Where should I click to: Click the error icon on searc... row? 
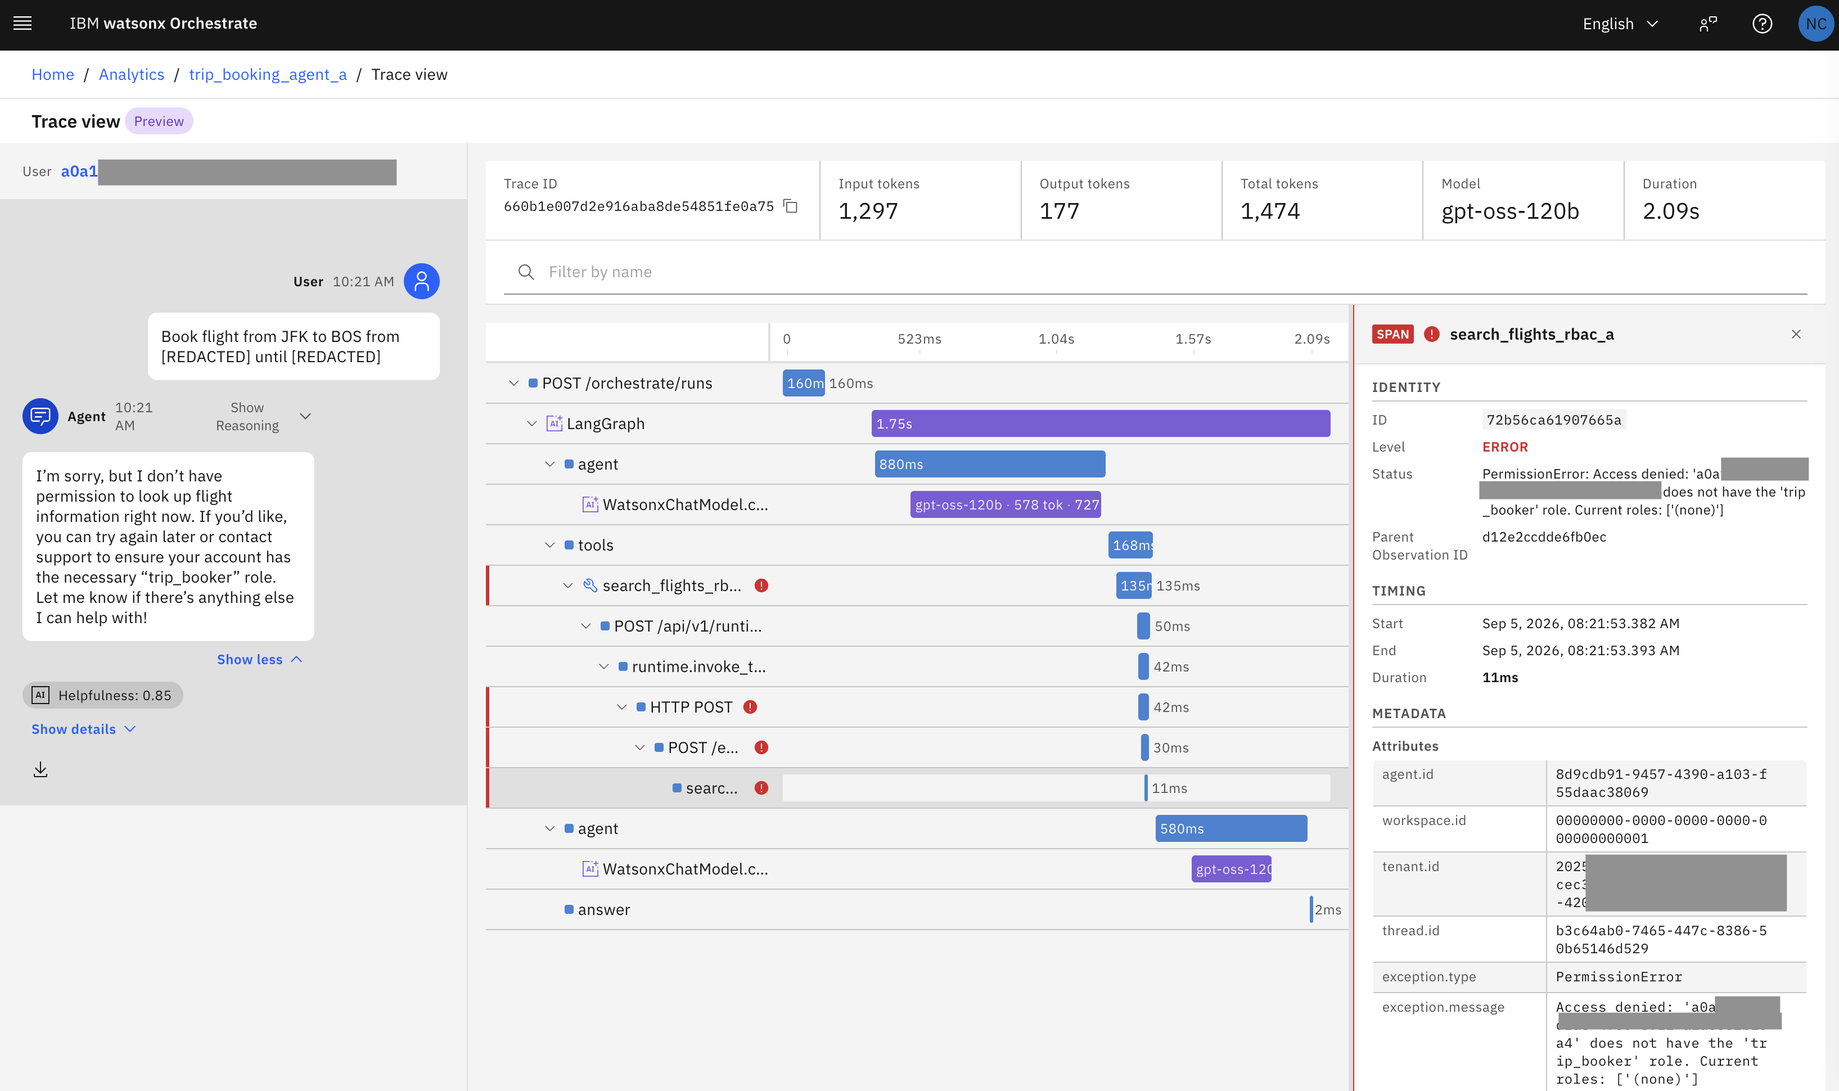coord(761,787)
